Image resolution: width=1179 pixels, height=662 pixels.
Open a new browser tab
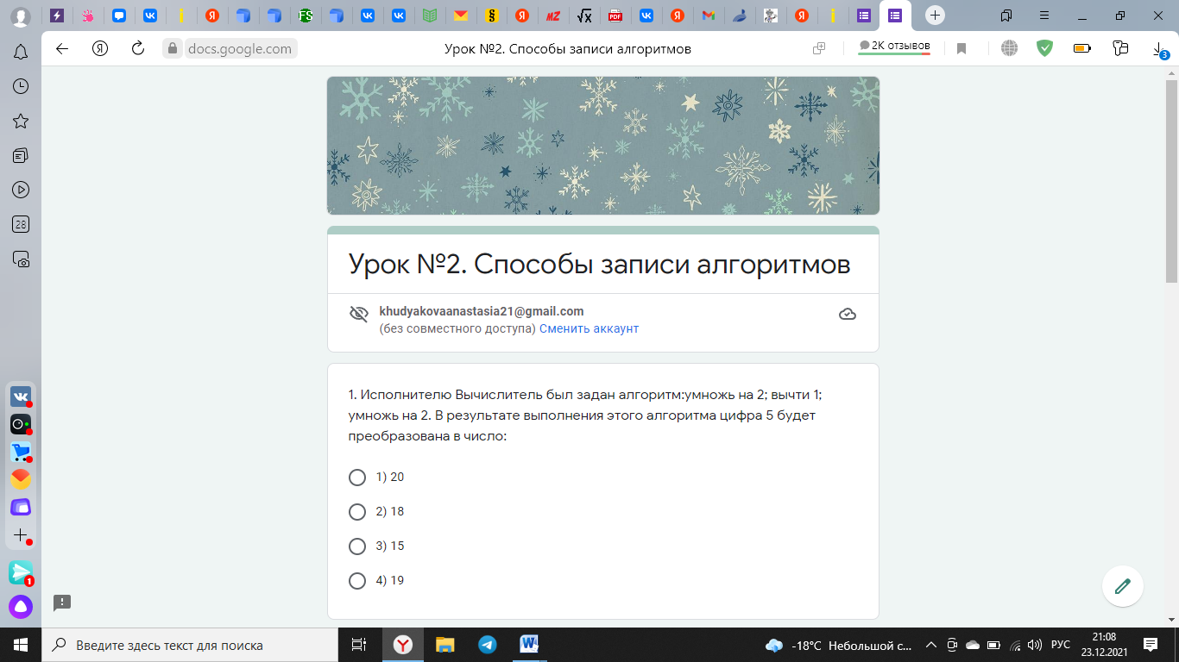coord(935,16)
